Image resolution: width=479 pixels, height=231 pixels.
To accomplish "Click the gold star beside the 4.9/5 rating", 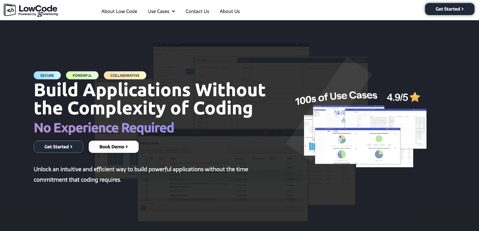I will click(x=415, y=97).
